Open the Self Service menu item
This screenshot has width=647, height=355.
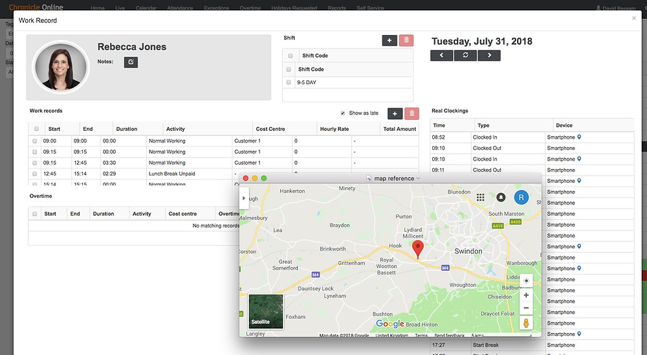[370, 8]
